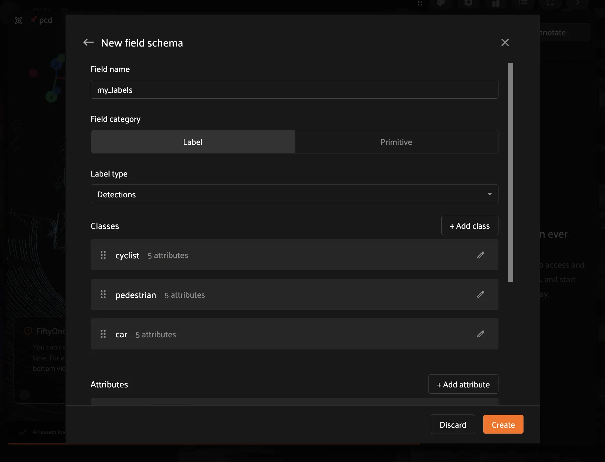605x462 pixels.
Task: Edit the cyclist class with the pencil icon
Action: 481,255
